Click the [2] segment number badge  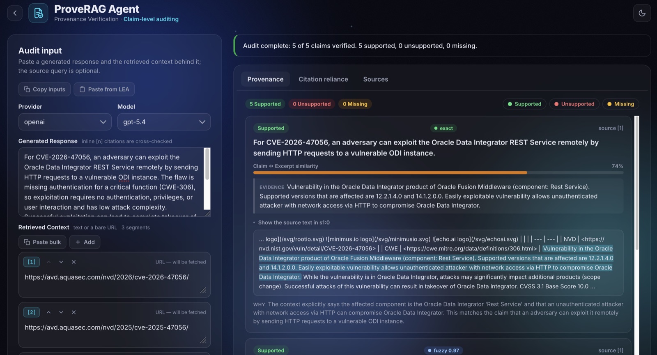point(32,312)
